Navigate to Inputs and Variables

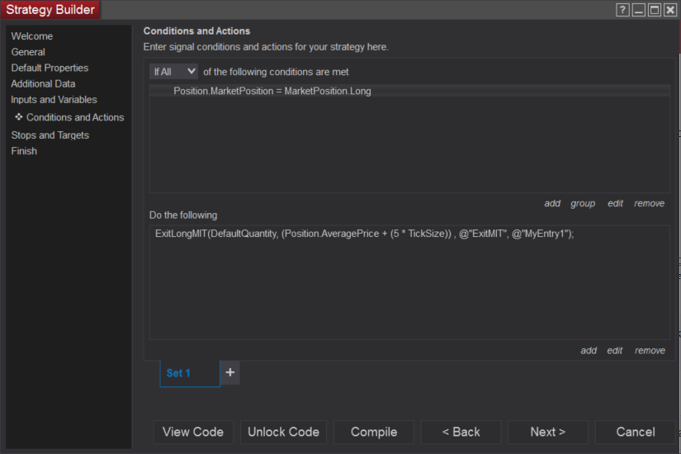tap(54, 100)
